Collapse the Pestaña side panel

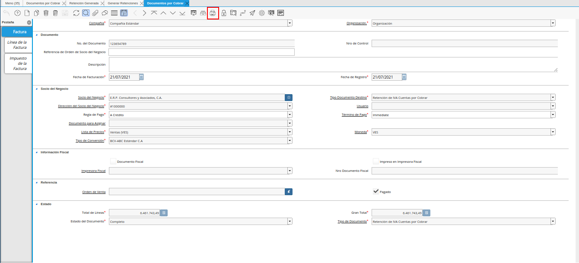click(29, 22)
